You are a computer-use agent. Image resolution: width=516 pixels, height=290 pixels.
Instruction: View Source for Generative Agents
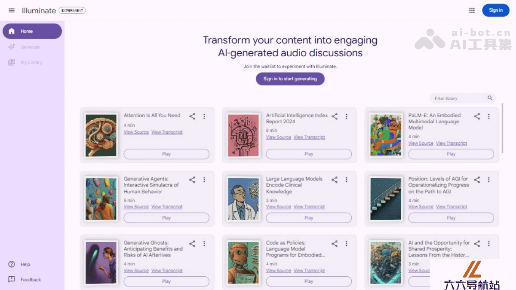(x=136, y=207)
